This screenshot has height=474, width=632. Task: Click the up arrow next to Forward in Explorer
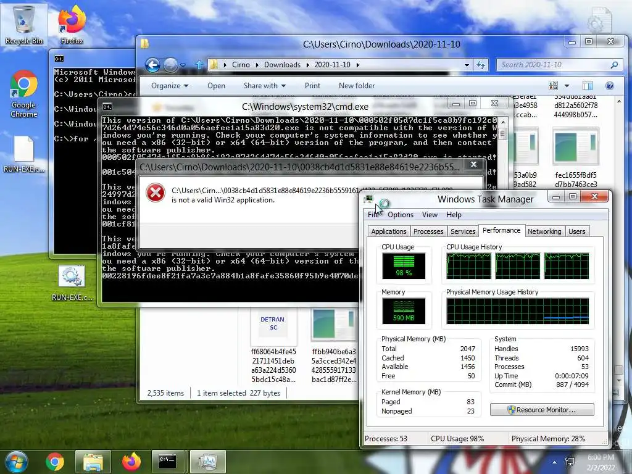pyautogui.click(x=199, y=64)
